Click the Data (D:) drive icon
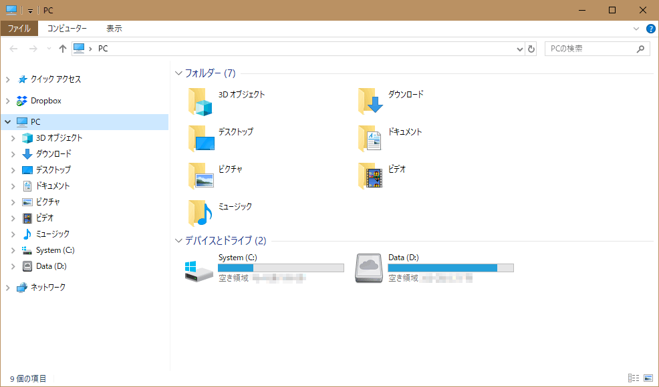The height and width of the screenshot is (387, 659). (x=368, y=270)
